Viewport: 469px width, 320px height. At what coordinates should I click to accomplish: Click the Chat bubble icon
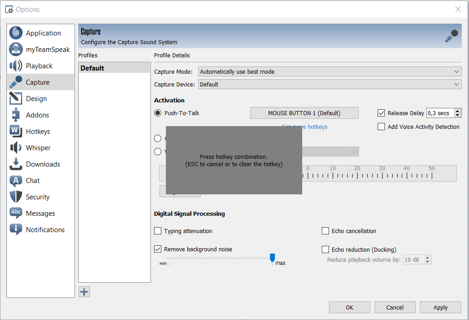tap(16, 181)
